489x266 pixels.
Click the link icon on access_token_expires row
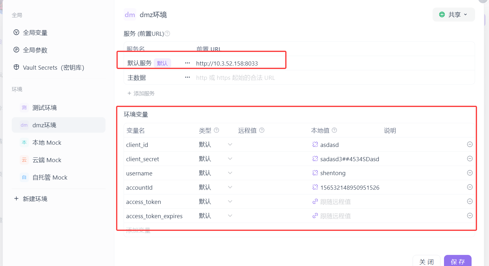click(315, 216)
